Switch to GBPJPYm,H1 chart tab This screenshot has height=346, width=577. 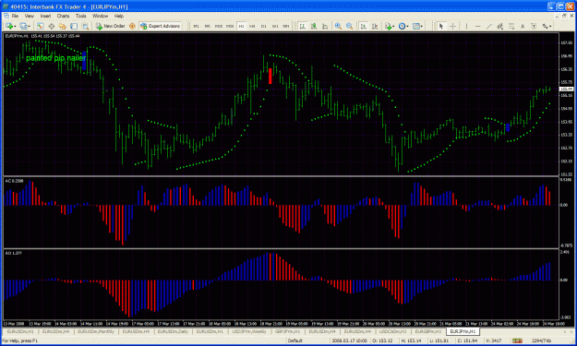tap(287, 331)
